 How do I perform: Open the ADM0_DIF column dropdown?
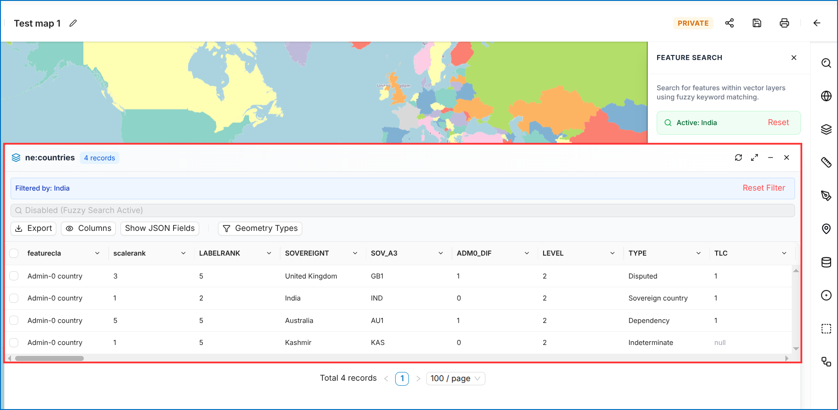click(527, 253)
